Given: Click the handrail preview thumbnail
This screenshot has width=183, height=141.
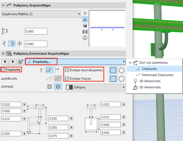Looking at the screenshot, I should point(107,29).
